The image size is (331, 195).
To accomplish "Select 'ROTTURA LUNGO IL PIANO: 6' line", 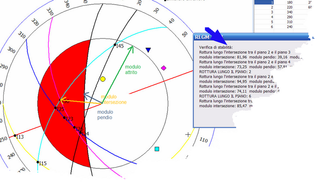I will click(x=225, y=96).
